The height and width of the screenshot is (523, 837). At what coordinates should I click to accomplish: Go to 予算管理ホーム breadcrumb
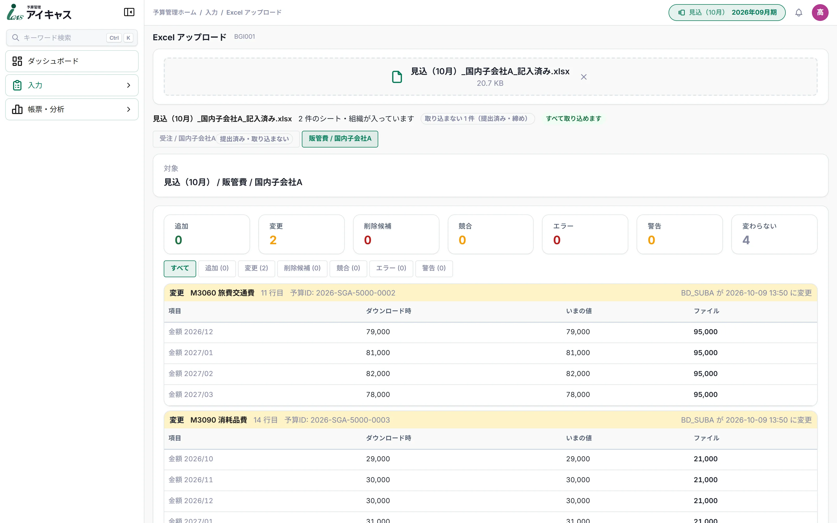pos(175,13)
